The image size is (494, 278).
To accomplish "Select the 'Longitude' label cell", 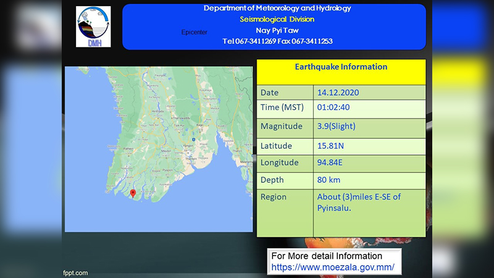I will click(x=285, y=163).
